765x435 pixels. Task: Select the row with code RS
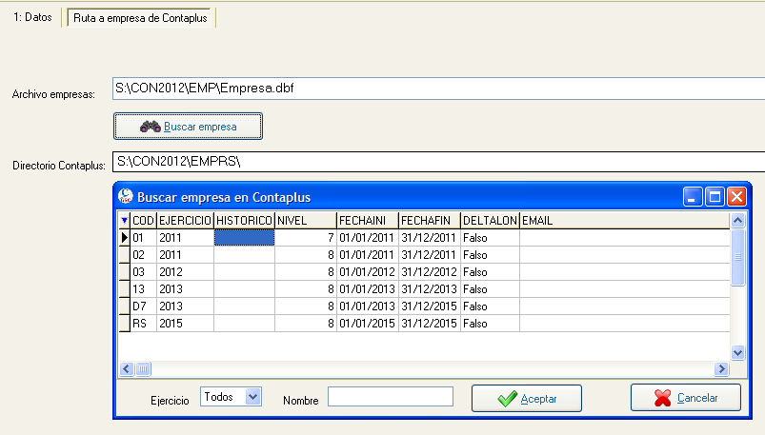pyautogui.click(x=139, y=324)
